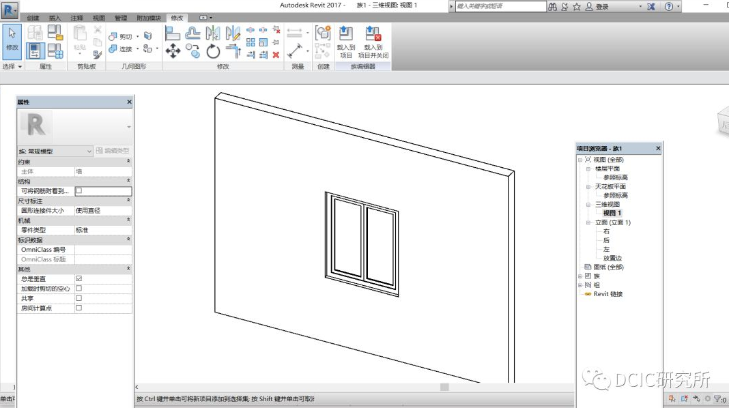Open the 连接 dropdown arrow
The width and height of the screenshot is (729, 408).
138,48
